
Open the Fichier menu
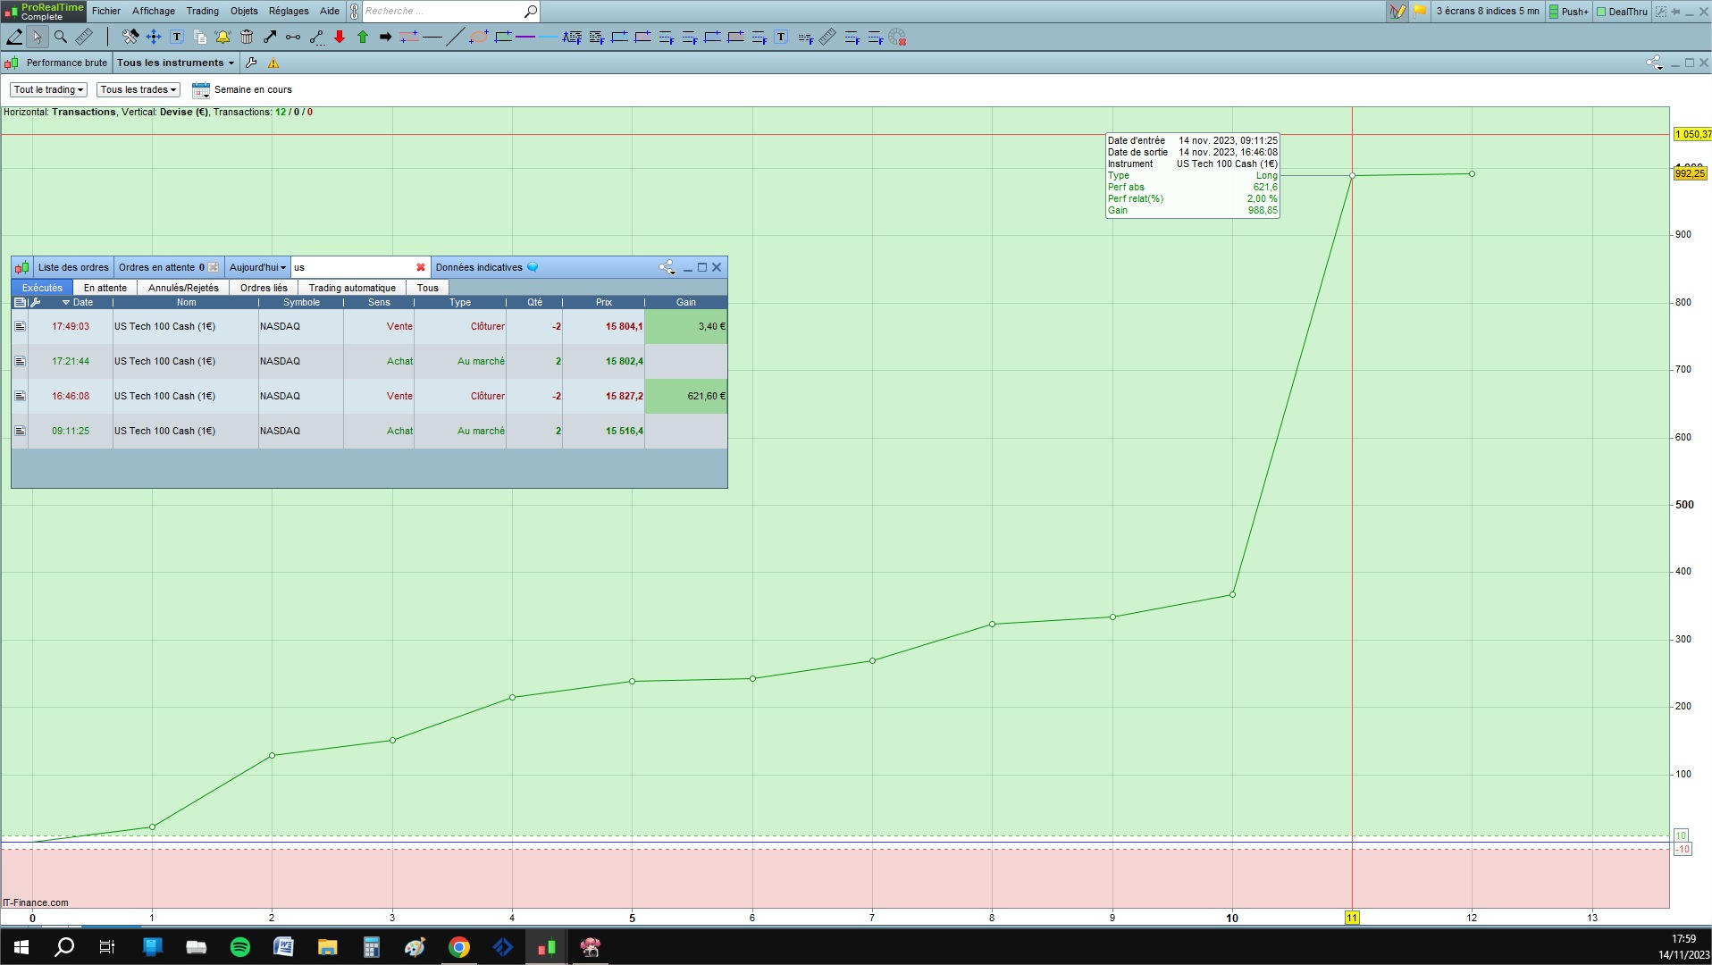106,11
